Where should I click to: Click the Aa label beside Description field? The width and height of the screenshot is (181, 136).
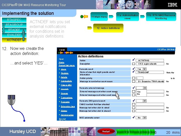point(167,64)
